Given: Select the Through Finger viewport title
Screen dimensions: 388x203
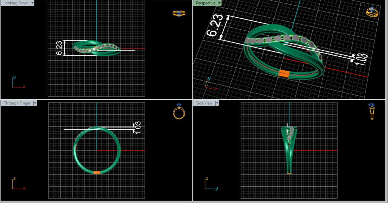Looking at the screenshot, I should (17, 103).
